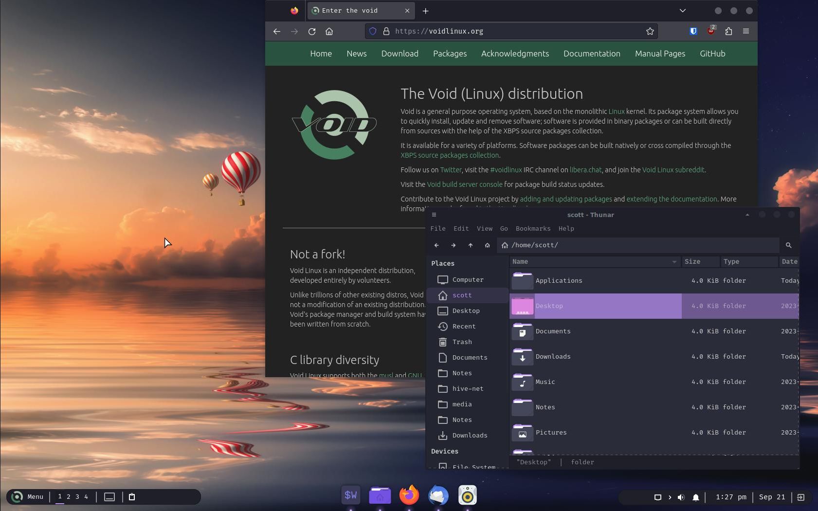Open Thunar View menu
The image size is (818, 511).
tap(485, 229)
